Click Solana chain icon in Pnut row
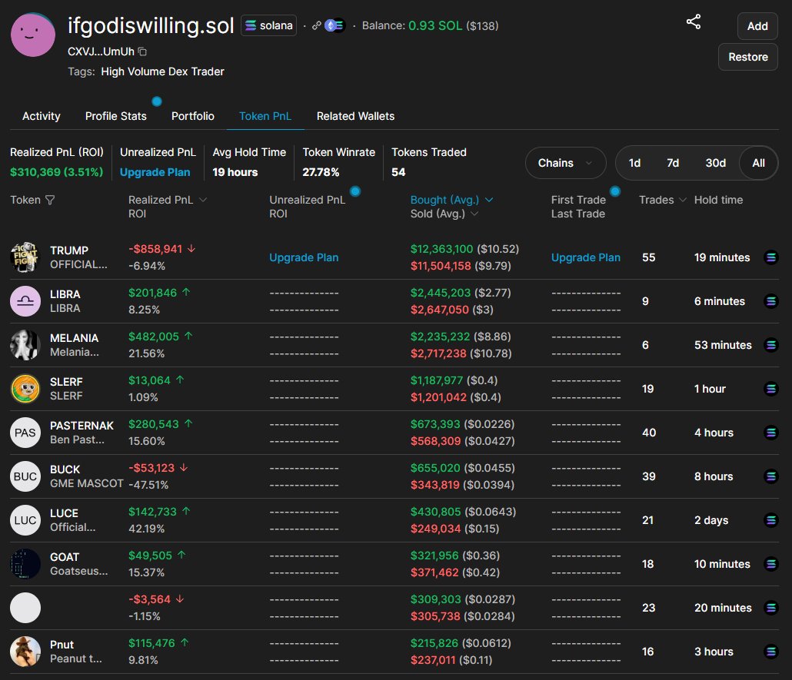The height and width of the screenshot is (680, 792). pyautogui.click(x=770, y=652)
